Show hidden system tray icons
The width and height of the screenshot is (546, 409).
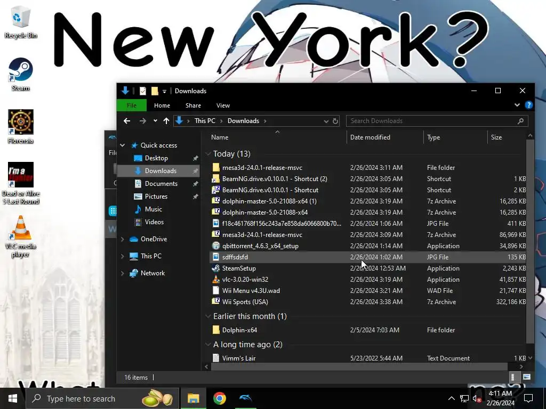(451, 398)
